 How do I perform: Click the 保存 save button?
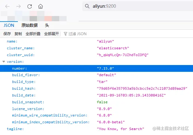[x=7, y=34]
